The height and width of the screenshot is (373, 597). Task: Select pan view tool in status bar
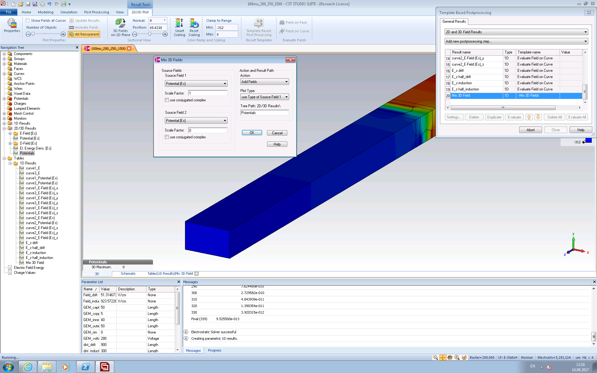(443, 357)
